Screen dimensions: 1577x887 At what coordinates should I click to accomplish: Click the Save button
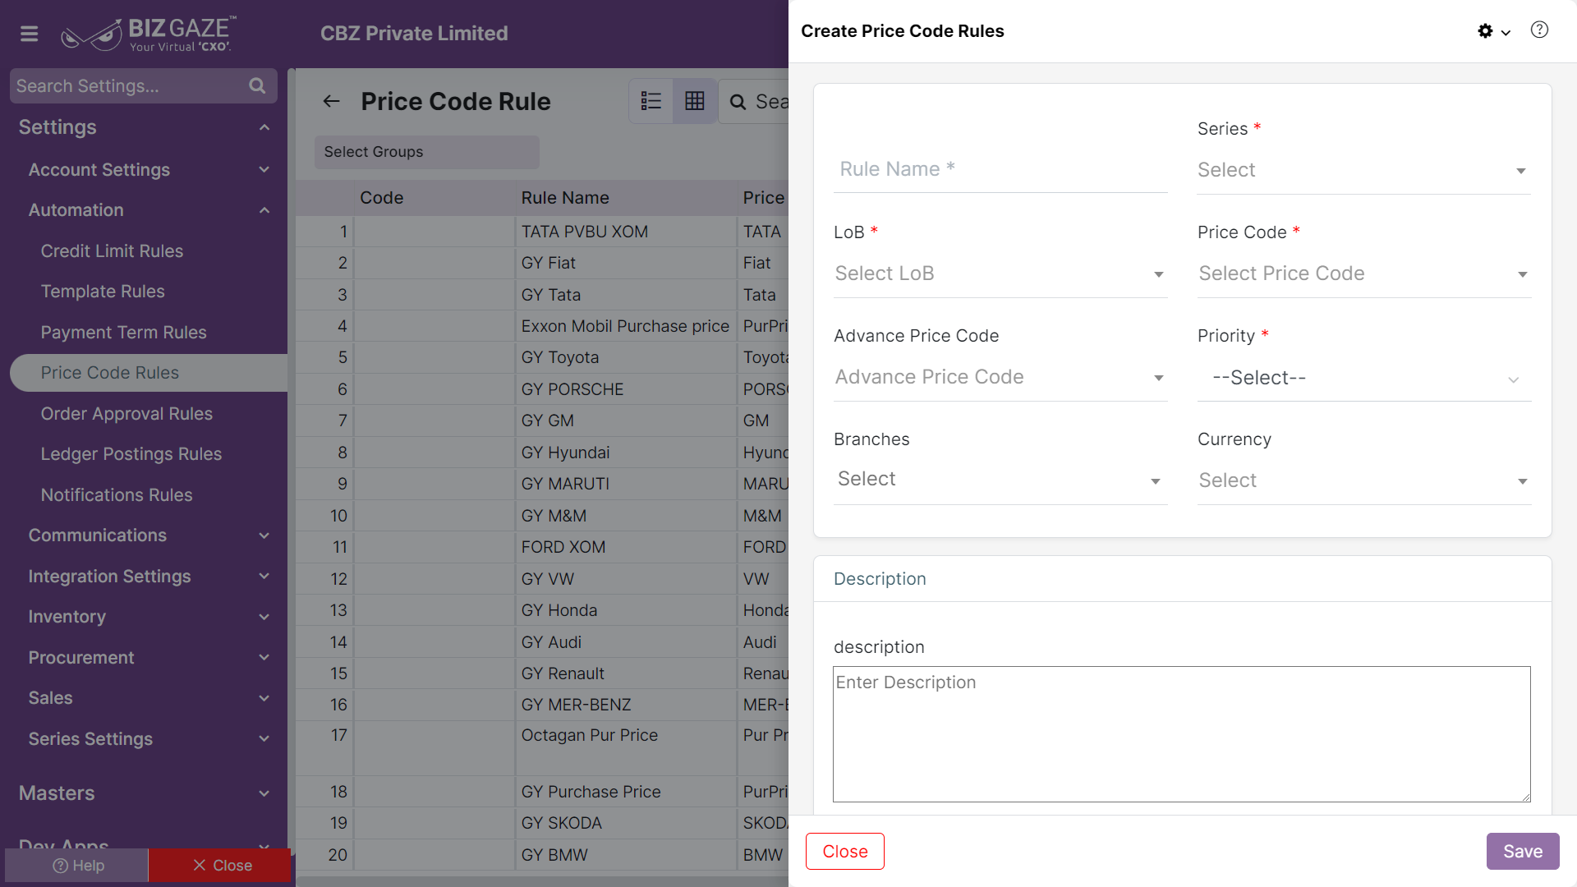click(1522, 852)
